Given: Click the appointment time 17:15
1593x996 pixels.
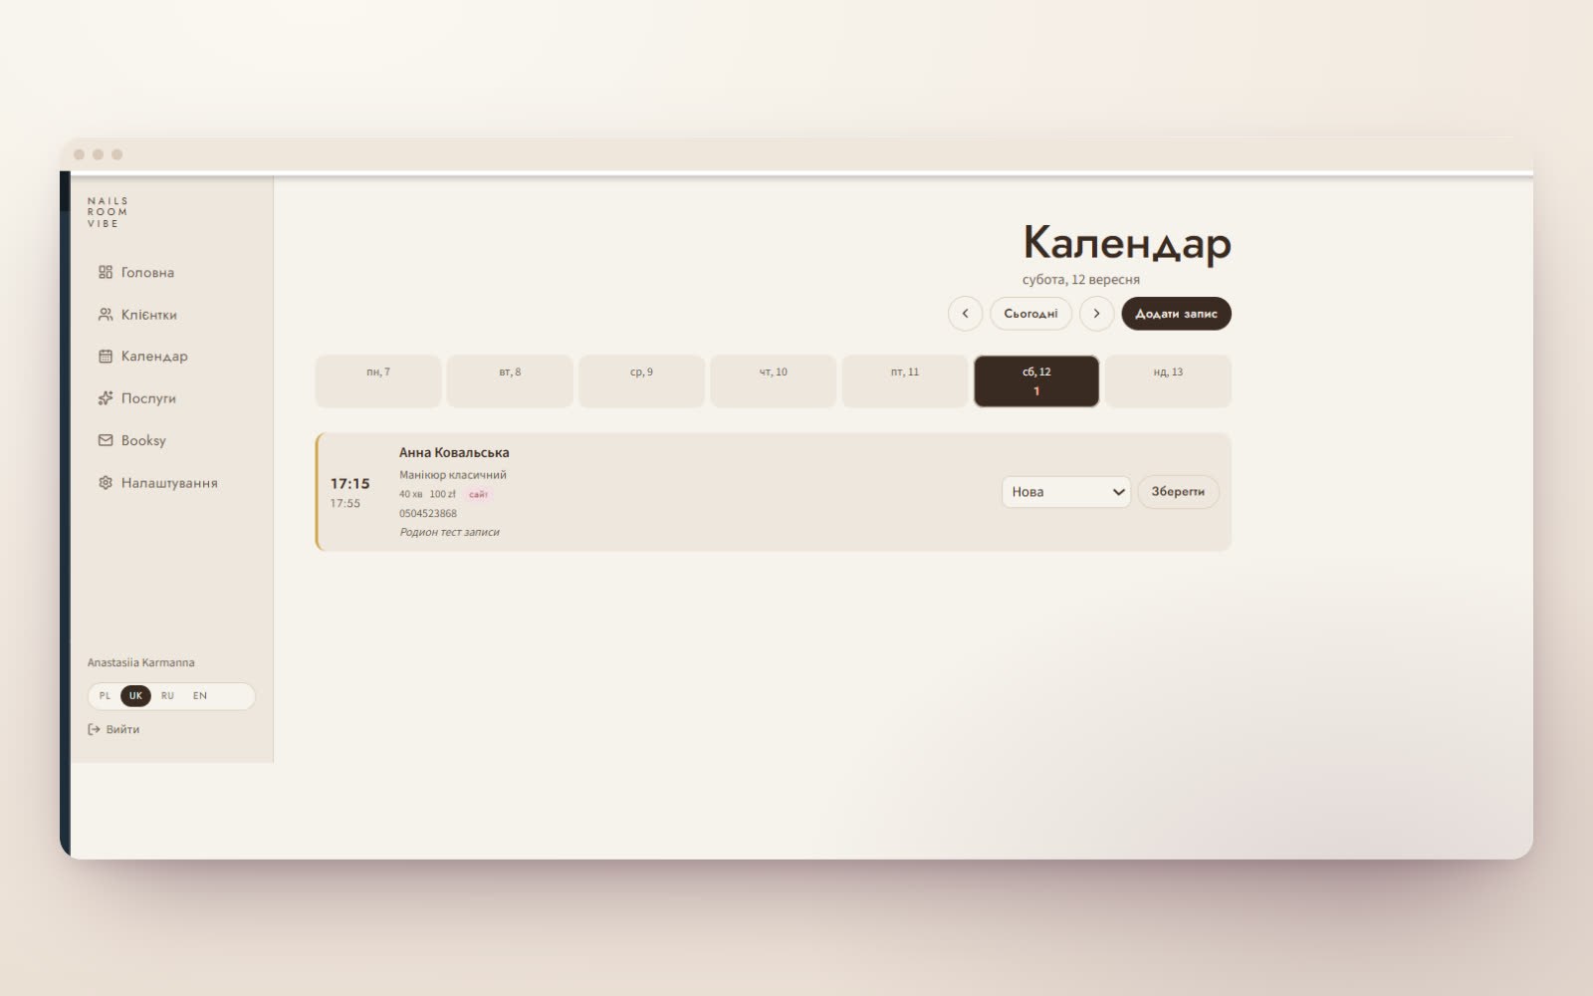Looking at the screenshot, I should (x=349, y=484).
